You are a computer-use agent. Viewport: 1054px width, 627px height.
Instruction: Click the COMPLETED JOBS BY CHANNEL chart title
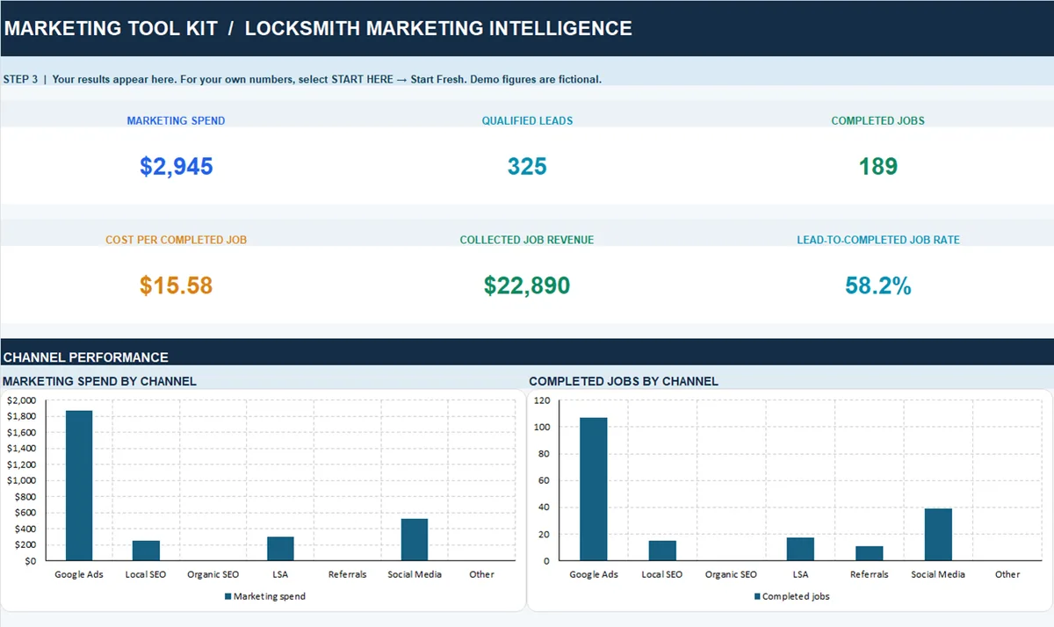pos(624,381)
